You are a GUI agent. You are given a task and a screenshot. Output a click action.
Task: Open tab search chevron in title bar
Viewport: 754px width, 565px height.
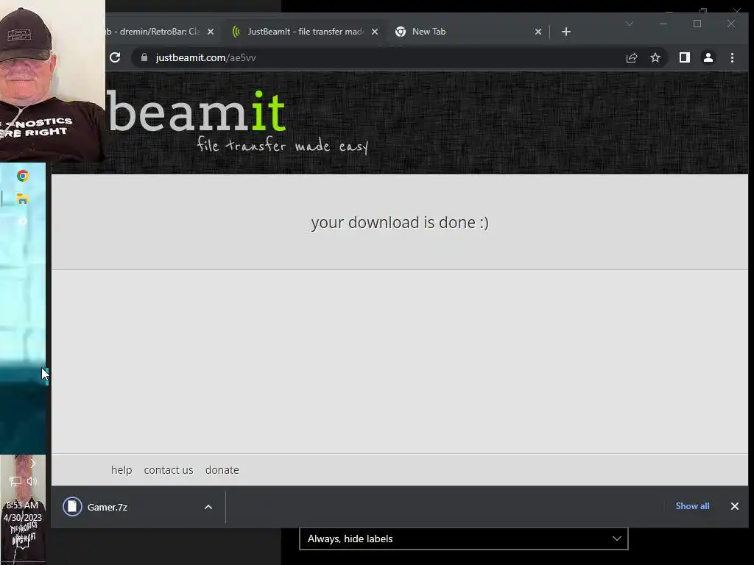click(x=629, y=24)
